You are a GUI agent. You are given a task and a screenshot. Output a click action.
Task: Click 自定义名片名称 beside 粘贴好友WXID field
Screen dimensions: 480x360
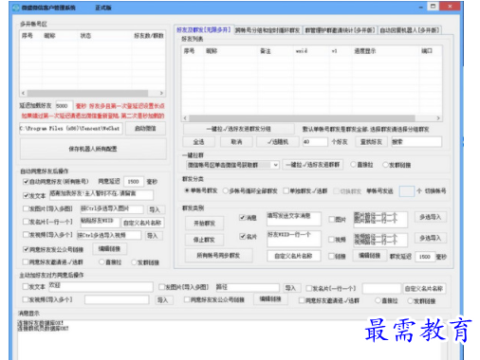(142, 223)
